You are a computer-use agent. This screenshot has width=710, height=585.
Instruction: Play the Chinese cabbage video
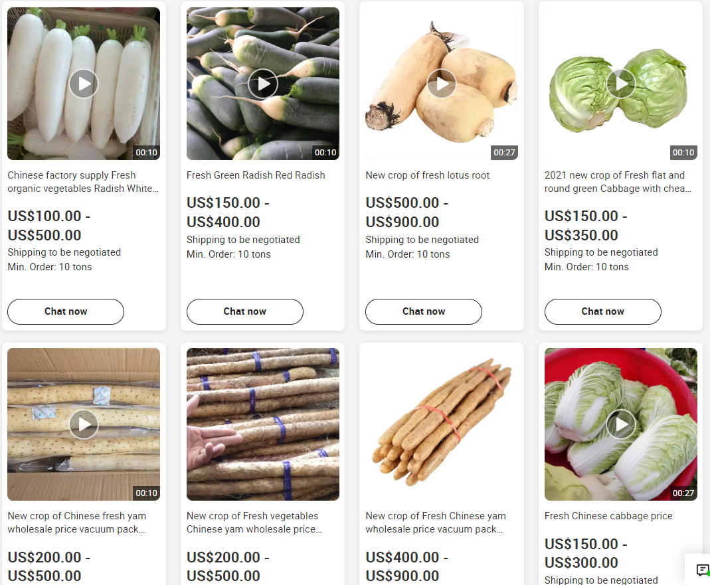point(621,424)
